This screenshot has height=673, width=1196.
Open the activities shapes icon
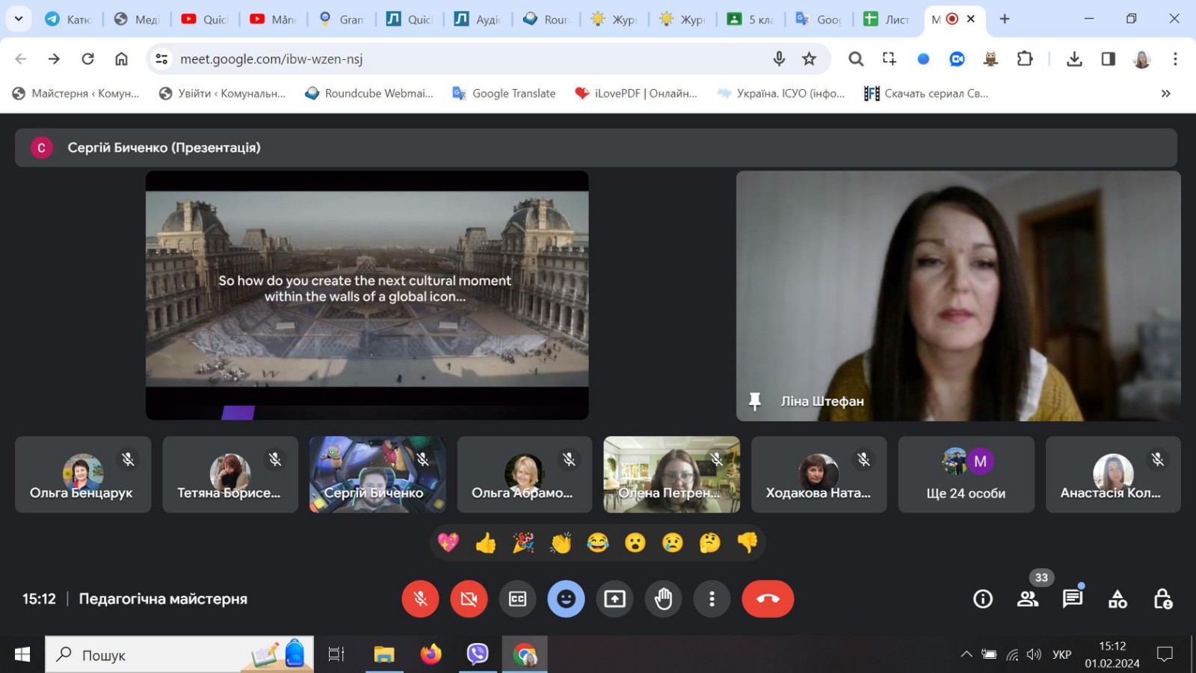1118,599
